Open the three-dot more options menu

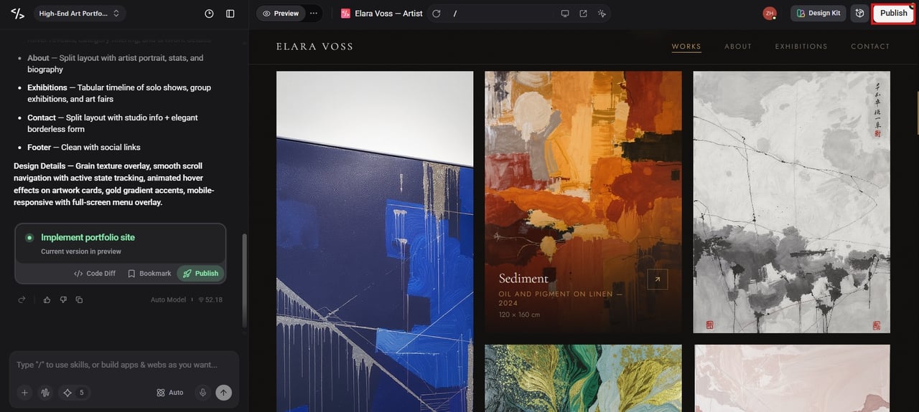click(314, 14)
